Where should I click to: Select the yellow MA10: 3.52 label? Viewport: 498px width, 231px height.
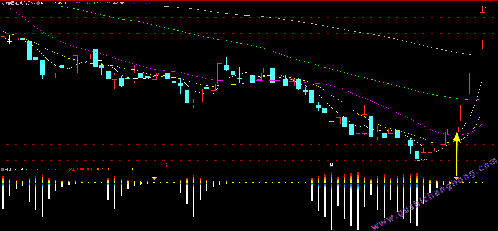click(x=66, y=3)
